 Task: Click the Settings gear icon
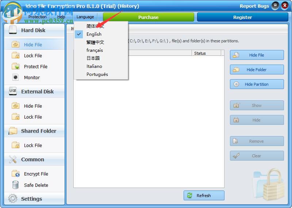pyautogui.click(x=13, y=199)
